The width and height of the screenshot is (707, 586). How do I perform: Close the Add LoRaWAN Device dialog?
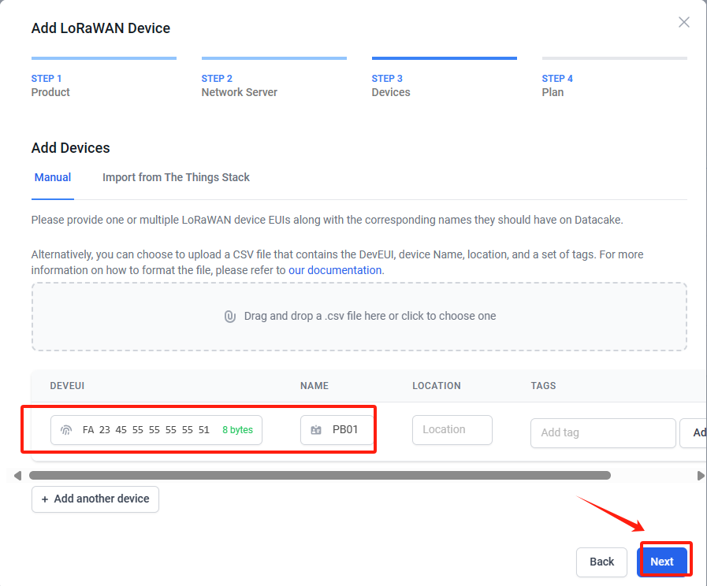pos(683,22)
